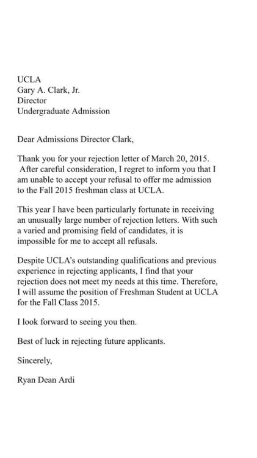Screen dimensions: 257x458
Task: Click the date March 20, 2015
Action: (x=180, y=159)
